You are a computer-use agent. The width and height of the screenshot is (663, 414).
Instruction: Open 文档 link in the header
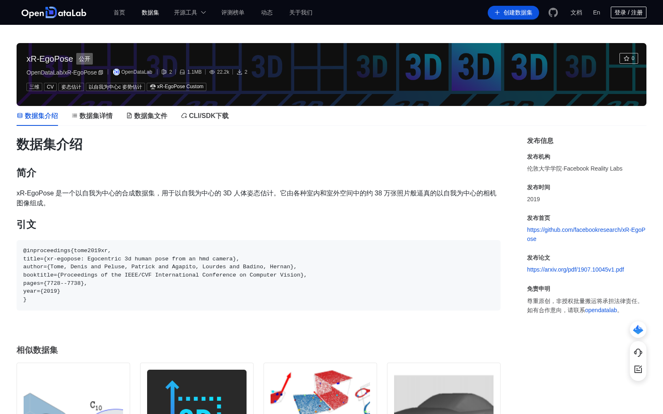tap(576, 12)
